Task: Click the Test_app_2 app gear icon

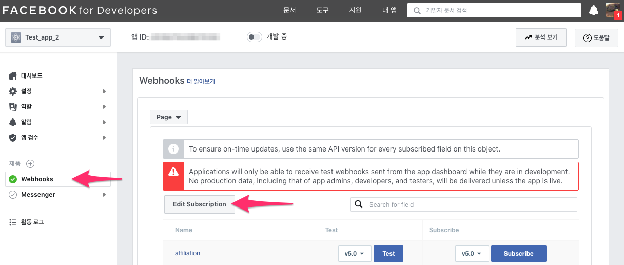Action: [x=16, y=37]
